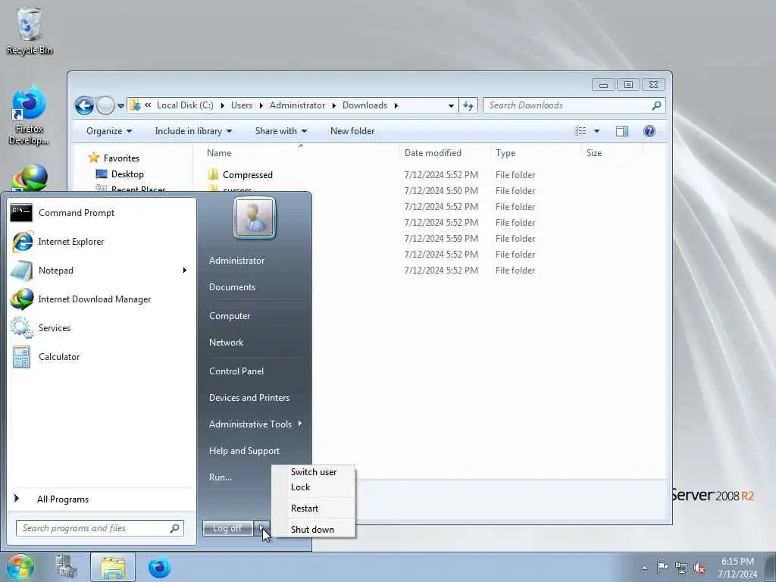Click the Change your view icon
The width and height of the screenshot is (776, 582).
580,131
